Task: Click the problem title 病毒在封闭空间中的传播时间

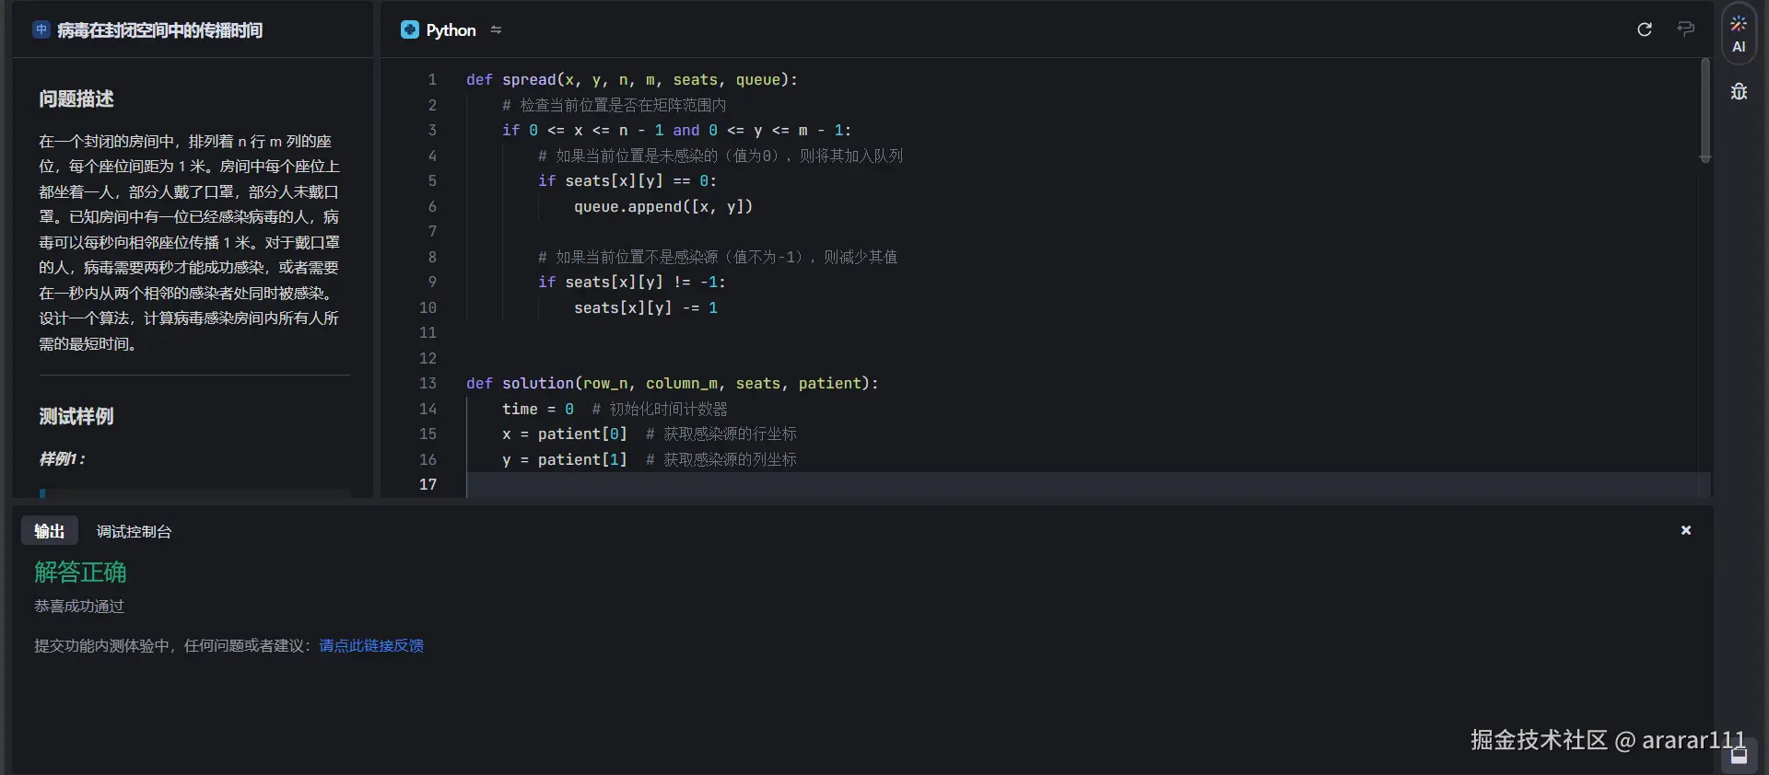Action: click(159, 30)
